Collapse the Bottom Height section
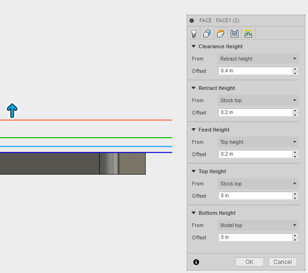The image size is (308, 273). [x=194, y=213]
